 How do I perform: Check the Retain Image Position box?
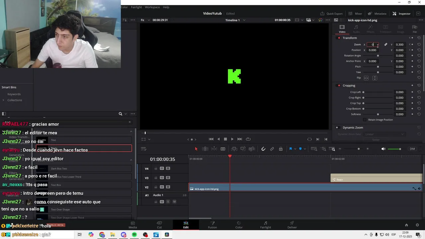pos(365,119)
